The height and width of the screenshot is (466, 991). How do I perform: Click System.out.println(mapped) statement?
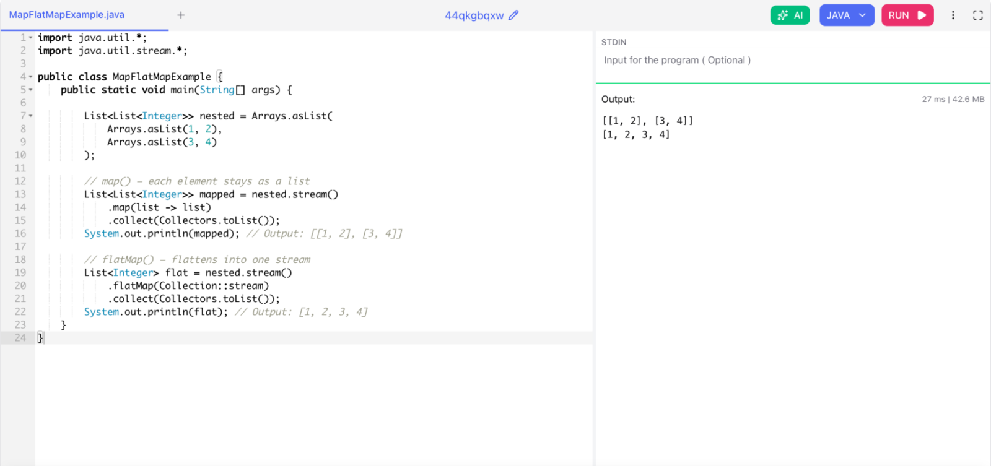tap(162, 234)
